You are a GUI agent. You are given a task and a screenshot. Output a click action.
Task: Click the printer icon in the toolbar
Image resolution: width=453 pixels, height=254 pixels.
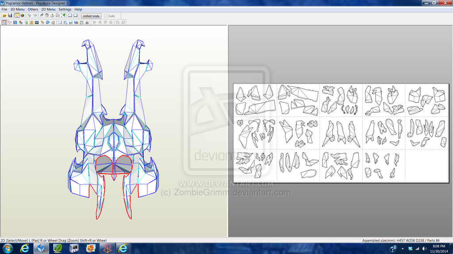click(x=87, y=22)
